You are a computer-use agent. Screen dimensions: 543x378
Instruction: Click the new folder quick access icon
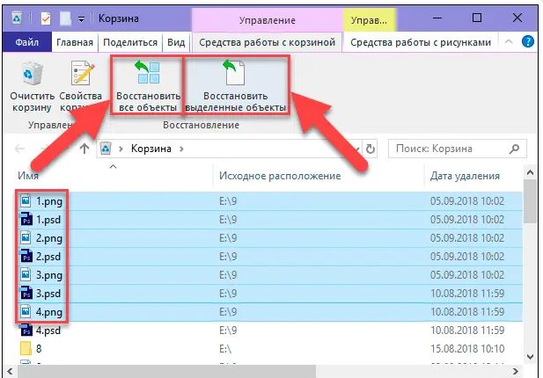coord(65,18)
